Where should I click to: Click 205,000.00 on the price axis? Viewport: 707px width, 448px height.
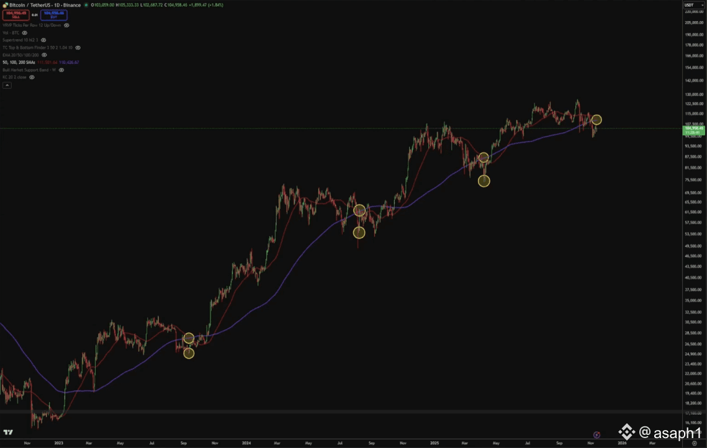click(x=694, y=22)
